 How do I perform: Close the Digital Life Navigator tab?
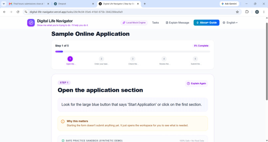[x=138, y=4]
